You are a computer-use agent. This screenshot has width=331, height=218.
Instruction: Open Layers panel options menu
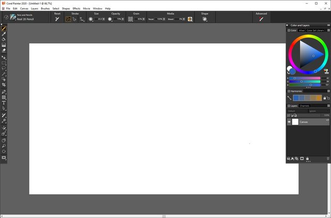(x=329, y=106)
